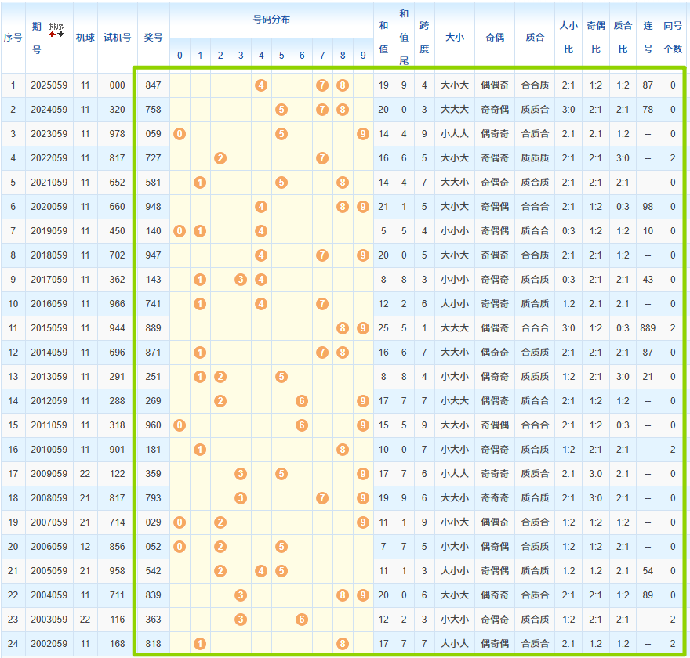The image size is (690, 658).
Task: Click orange ball 4 in row 2025059
Action: click(x=261, y=85)
